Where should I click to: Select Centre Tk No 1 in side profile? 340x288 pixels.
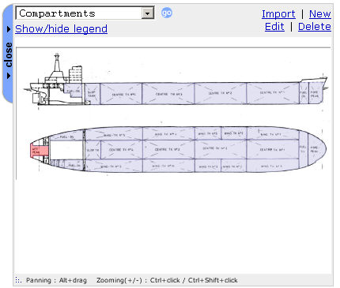(273, 93)
